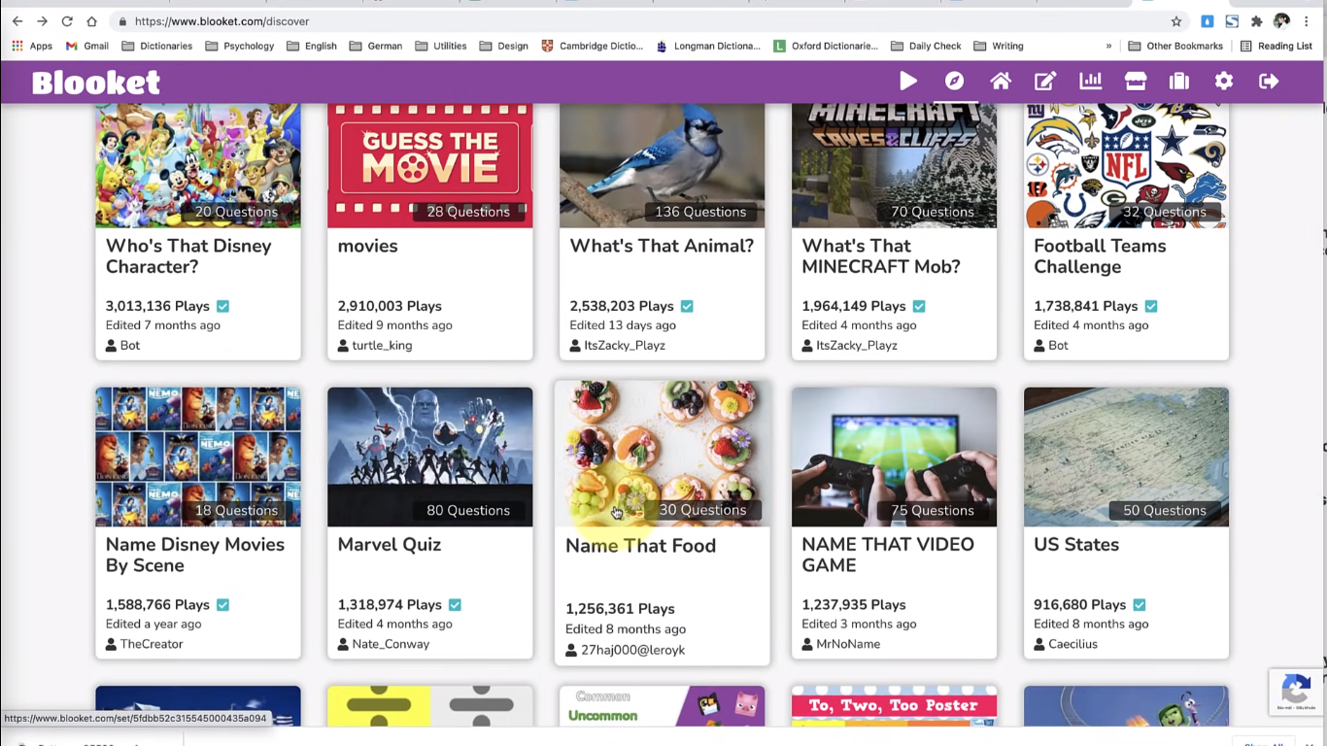Click author name TheCreator
1327x746 pixels.
pos(152,644)
